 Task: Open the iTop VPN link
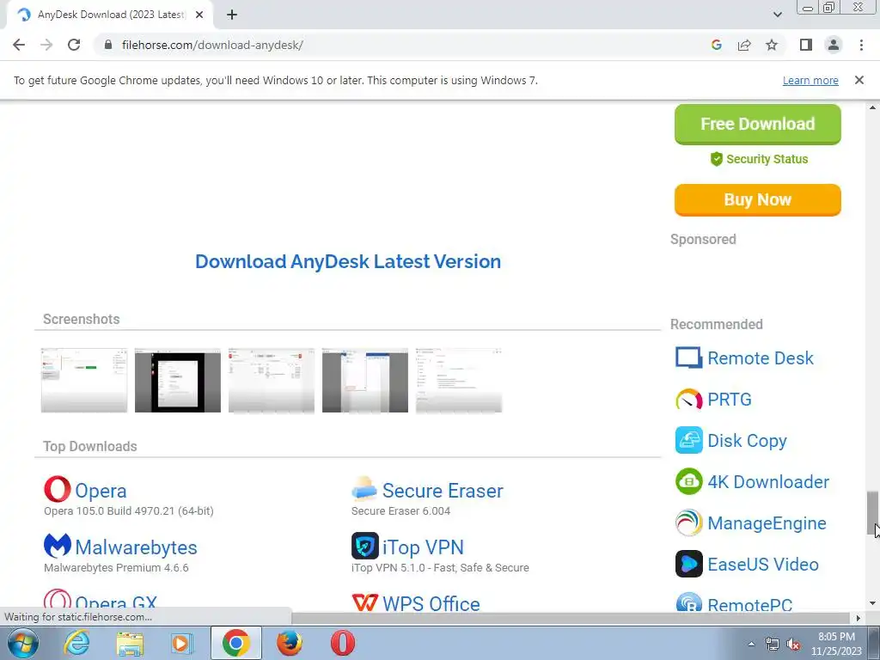tap(423, 547)
